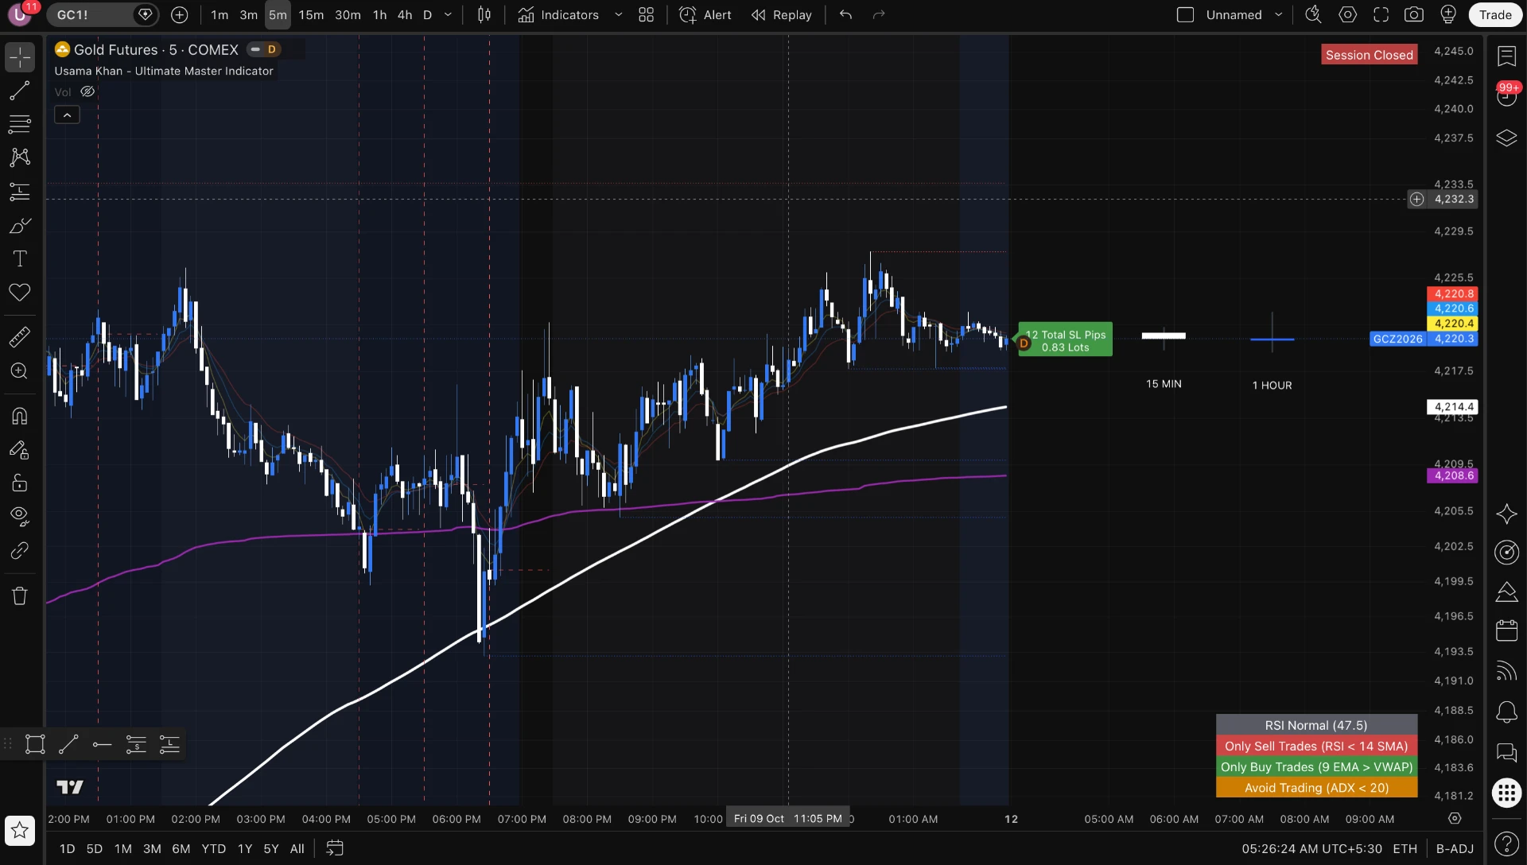The image size is (1527, 865).
Task: Add a symbol with the plus button
Action: pos(180,14)
